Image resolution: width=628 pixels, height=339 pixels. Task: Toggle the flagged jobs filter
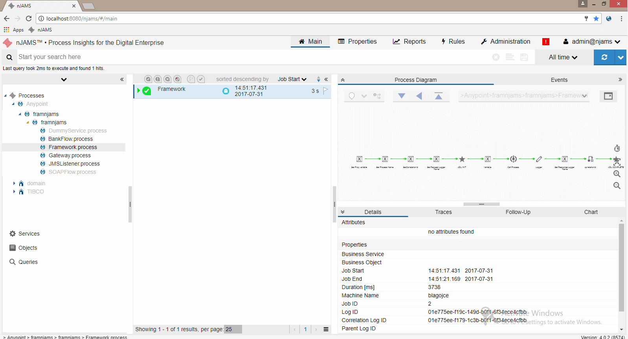(x=191, y=79)
